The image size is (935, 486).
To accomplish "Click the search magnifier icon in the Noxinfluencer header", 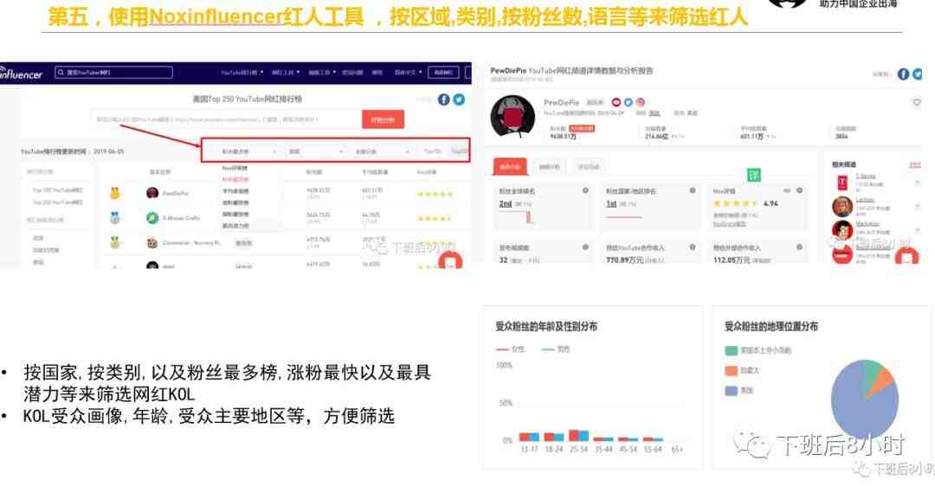I will click(61, 73).
